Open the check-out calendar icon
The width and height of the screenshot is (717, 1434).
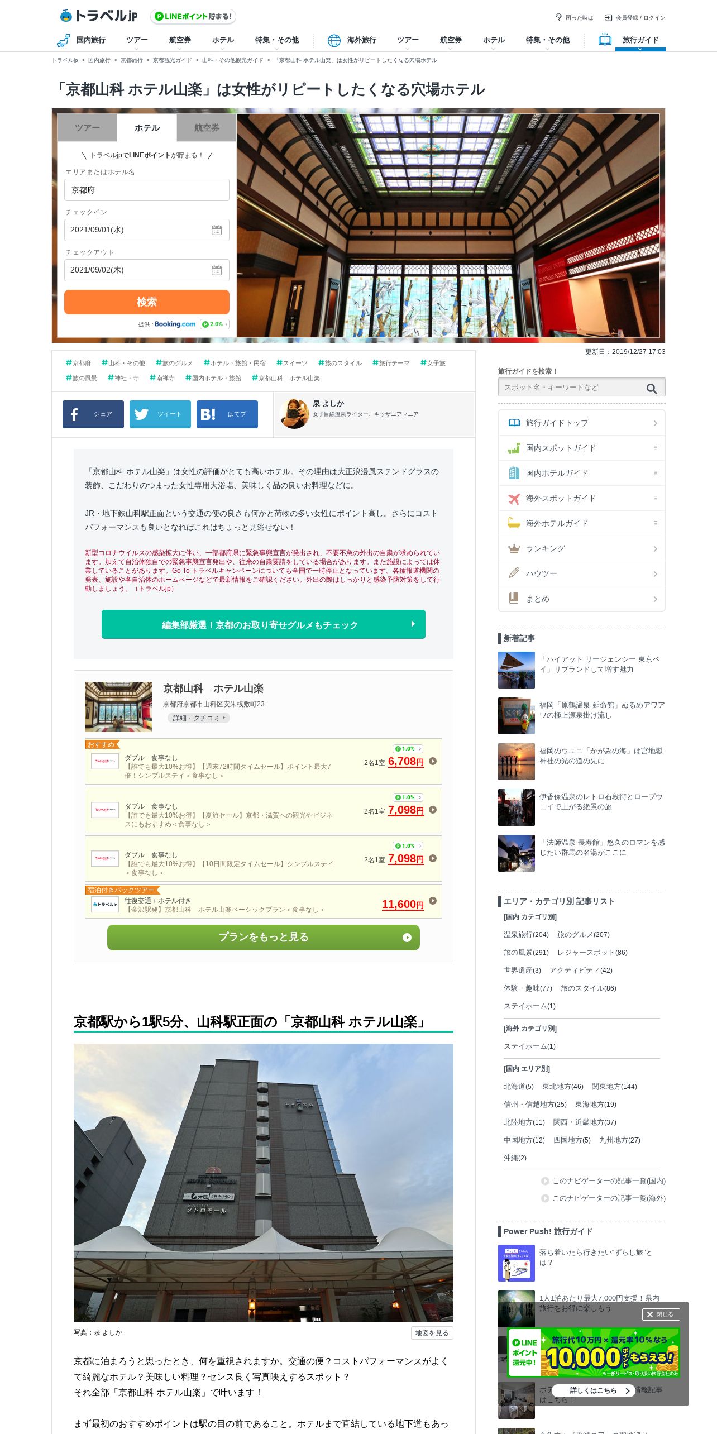[x=217, y=270]
